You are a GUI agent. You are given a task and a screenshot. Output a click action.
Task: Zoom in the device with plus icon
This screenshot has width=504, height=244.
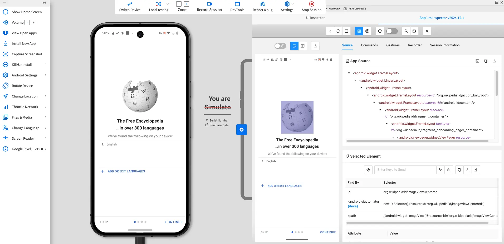pyautogui.click(x=186, y=4)
